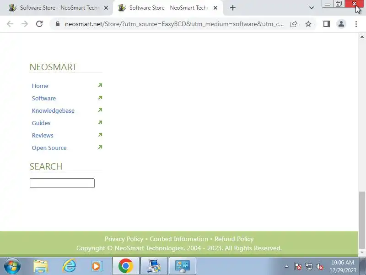Open the Home link
This screenshot has height=275, width=366.
tap(40, 86)
